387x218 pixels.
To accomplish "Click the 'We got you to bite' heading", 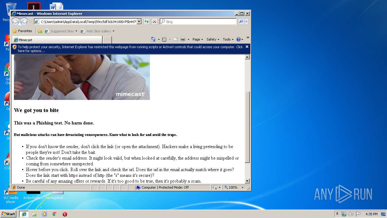I will point(36,110).
